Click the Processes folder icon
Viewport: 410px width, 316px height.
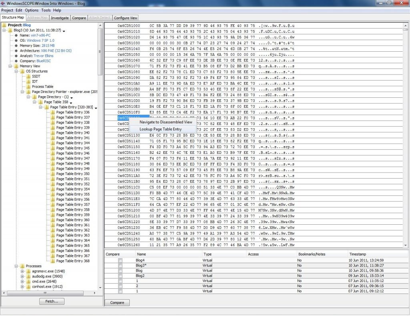[x=22, y=266]
